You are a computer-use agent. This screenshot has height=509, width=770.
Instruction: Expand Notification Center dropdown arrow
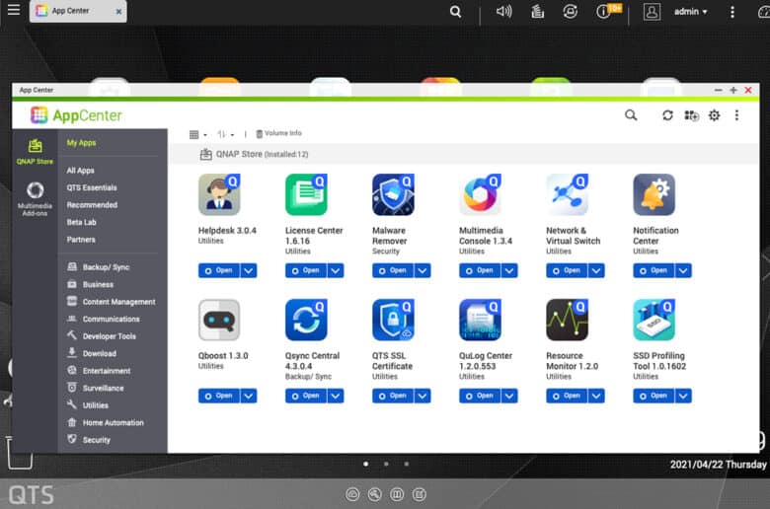click(x=683, y=270)
